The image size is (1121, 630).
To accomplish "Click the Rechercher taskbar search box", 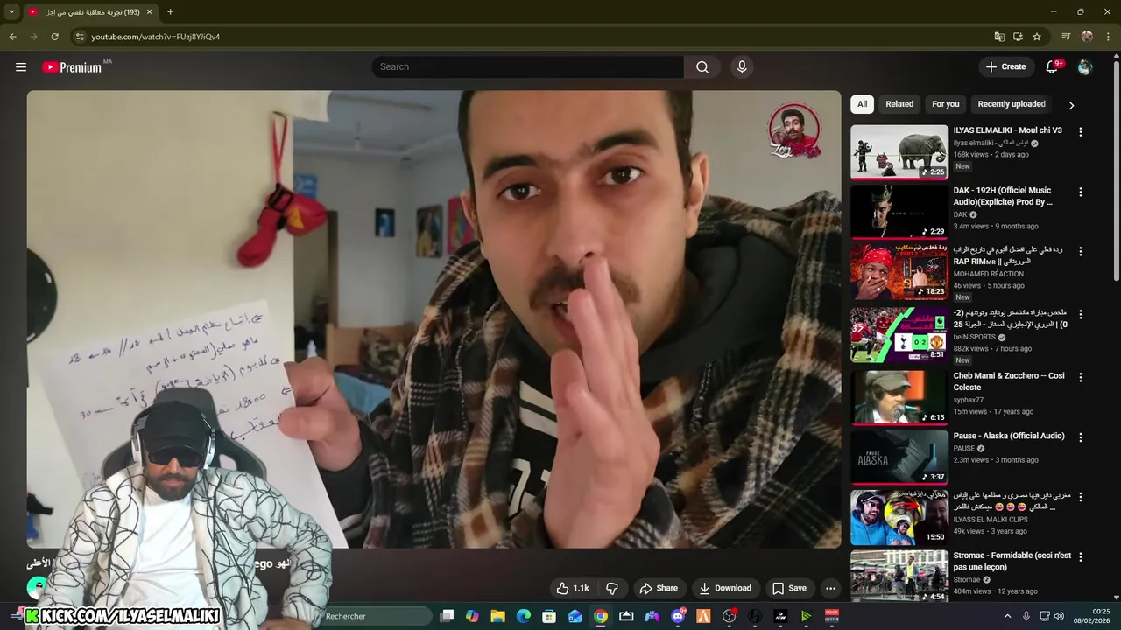I will coord(376,616).
